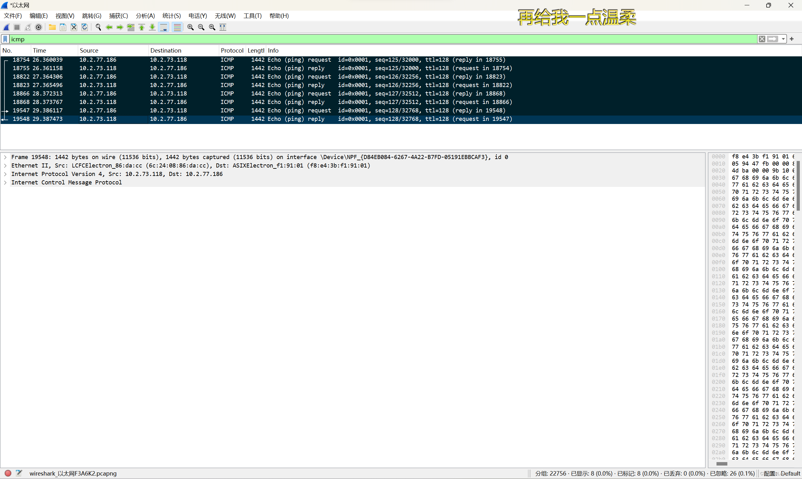Click hex bytes at offset 0000
This screenshot has height=479, width=802.
[763, 157]
